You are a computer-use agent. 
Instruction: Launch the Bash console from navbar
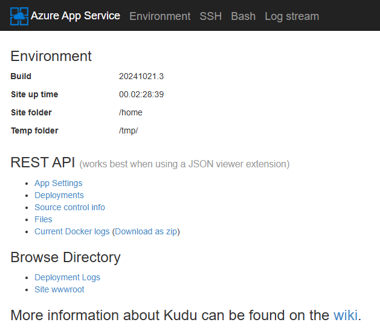[x=243, y=16]
